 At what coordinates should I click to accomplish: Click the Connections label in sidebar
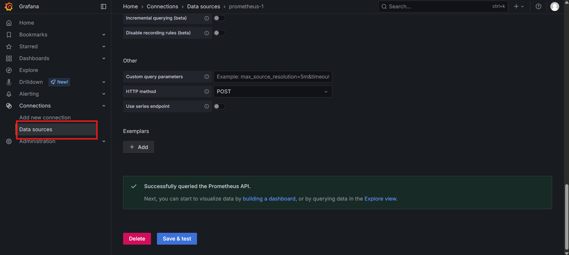[x=35, y=106]
